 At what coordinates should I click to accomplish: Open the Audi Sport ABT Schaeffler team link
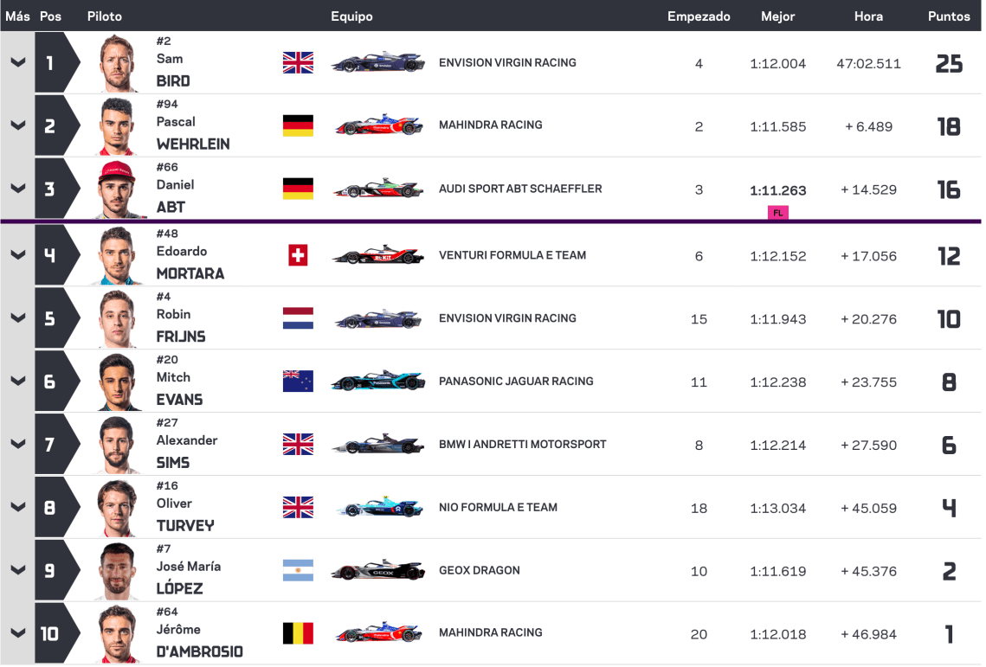(x=520, y=189)
